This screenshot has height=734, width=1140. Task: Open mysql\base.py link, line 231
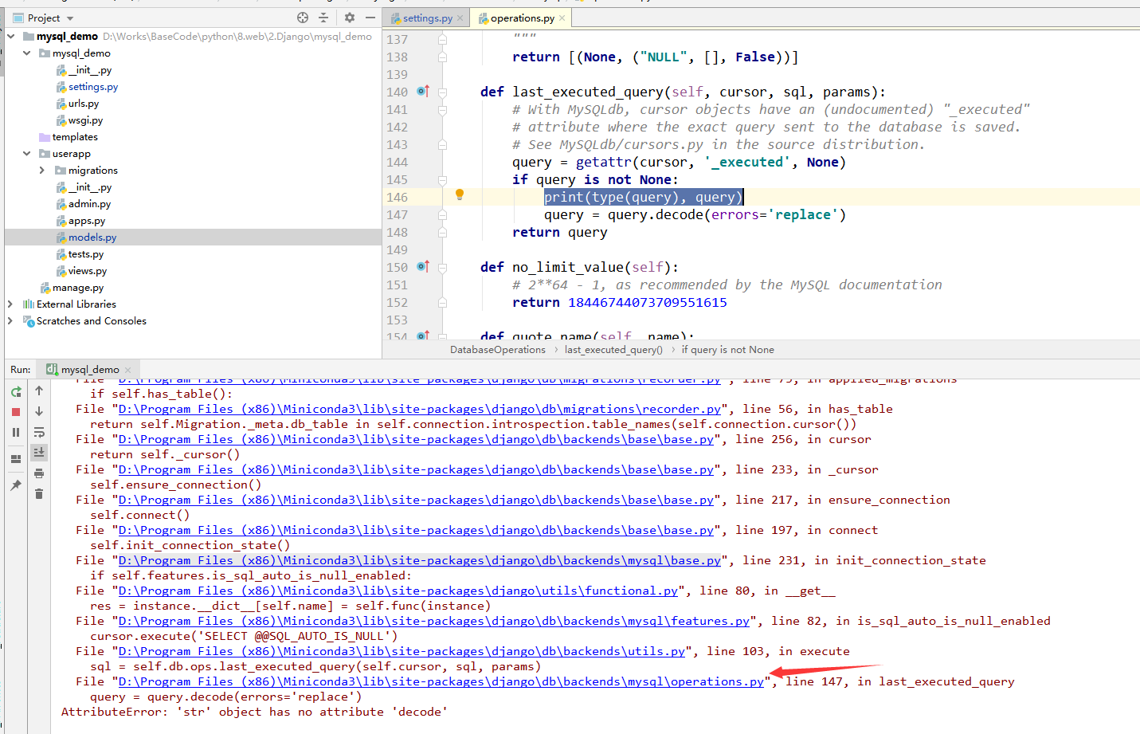pos(420,560)
